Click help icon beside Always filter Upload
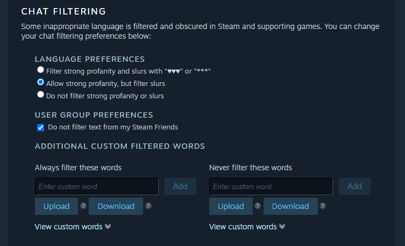Image resolution: width=405 pixels, height=246 pixels. [x=83, y=206]
